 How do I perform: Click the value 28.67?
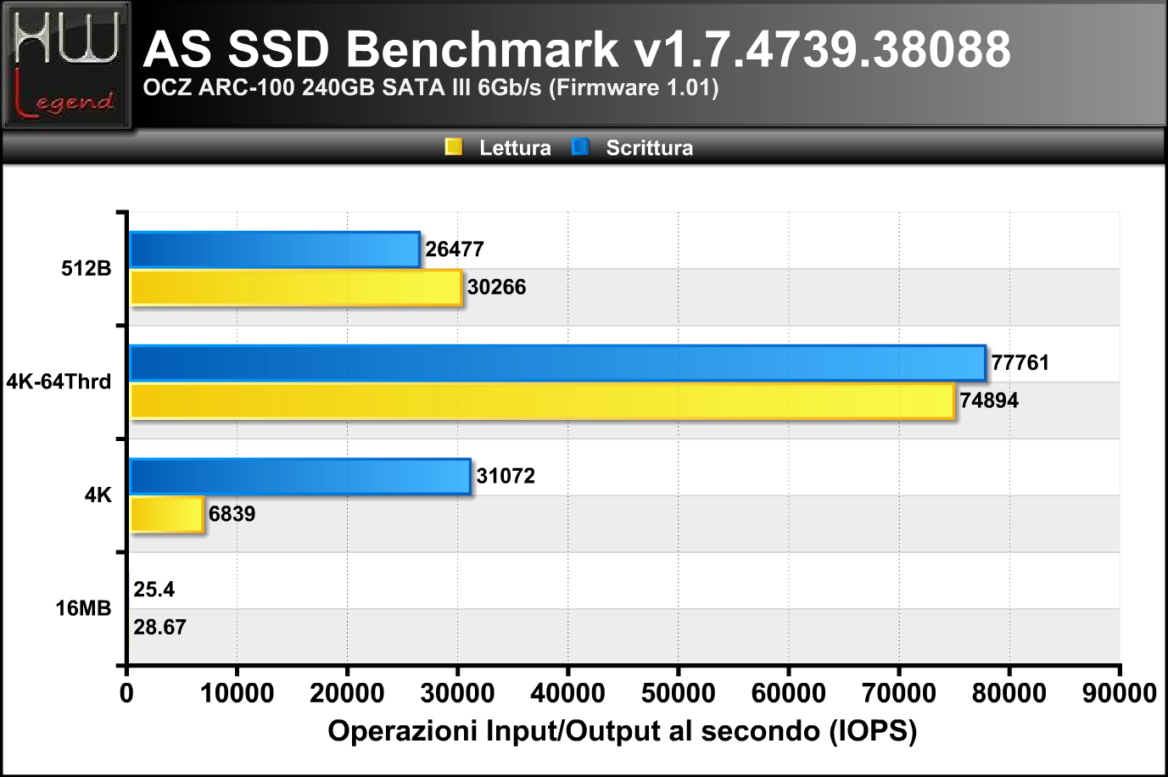(159, 628)
